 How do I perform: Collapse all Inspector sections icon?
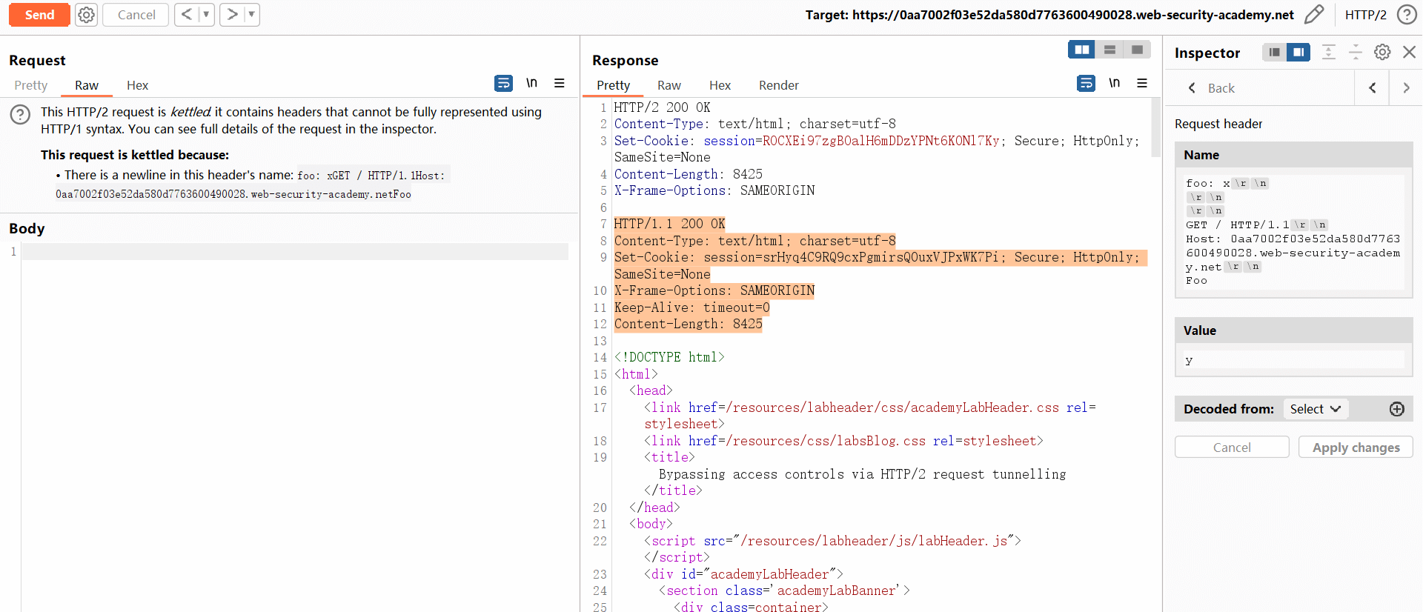tap(1356, 52)
